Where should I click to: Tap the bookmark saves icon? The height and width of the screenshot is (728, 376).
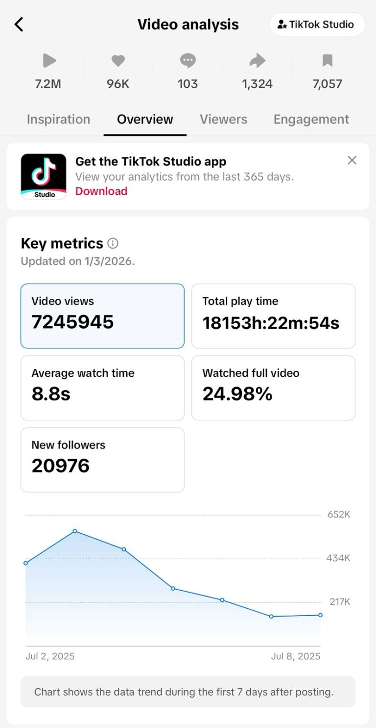[328, 61]
